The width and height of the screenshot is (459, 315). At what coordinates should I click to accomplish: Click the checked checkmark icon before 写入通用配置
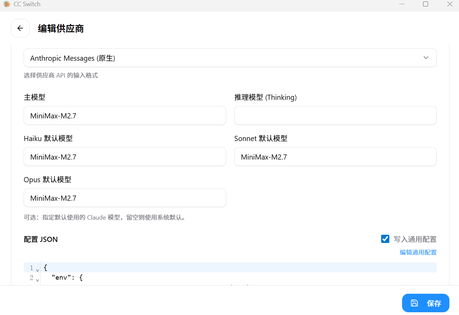coord(385,239)
